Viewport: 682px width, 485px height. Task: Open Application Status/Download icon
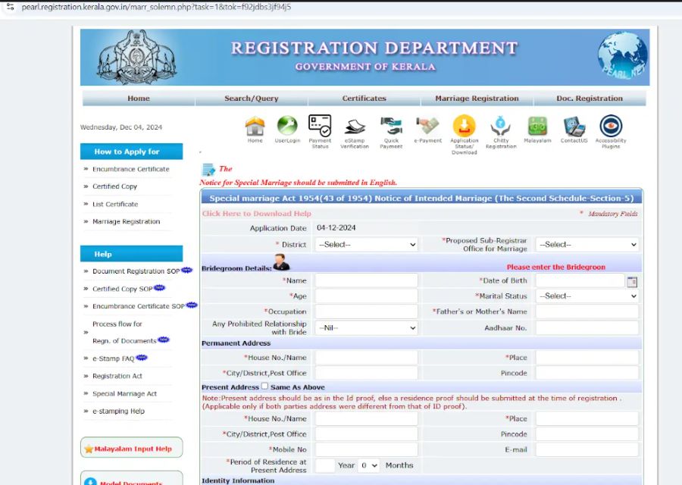point(464,126)
